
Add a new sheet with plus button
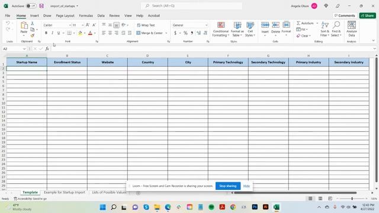pos(138,193)
